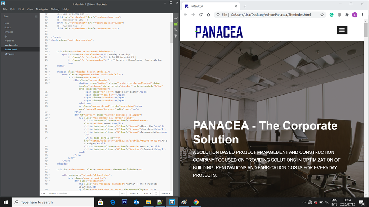Screen dimensions: 369x207
Task: Open Microsoft Edge from the taskbar
Action: [113, 202]
